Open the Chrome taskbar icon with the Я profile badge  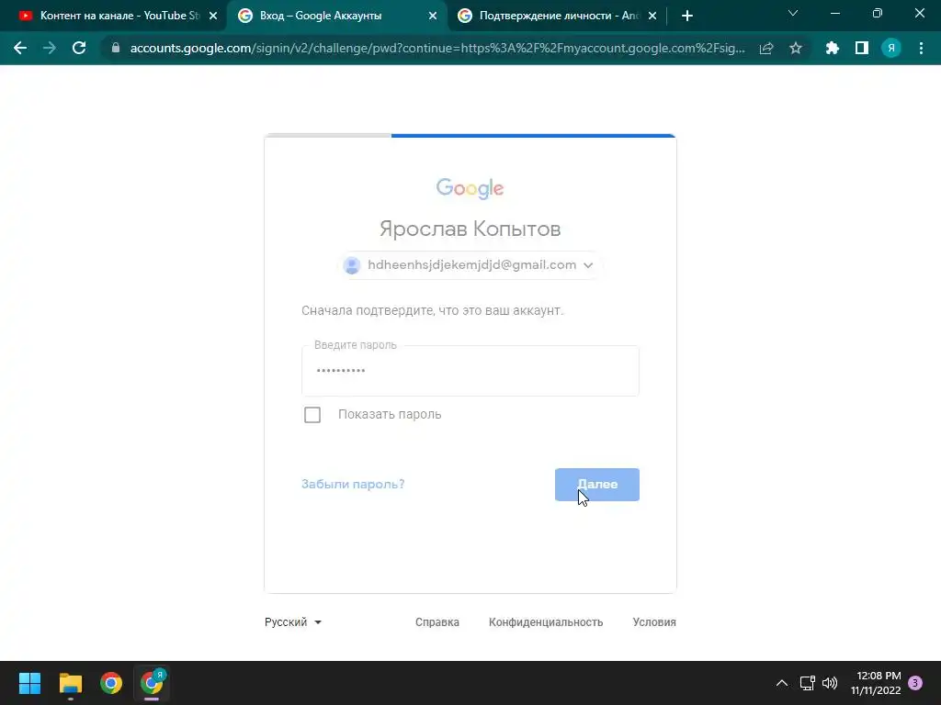click(152, 683)
